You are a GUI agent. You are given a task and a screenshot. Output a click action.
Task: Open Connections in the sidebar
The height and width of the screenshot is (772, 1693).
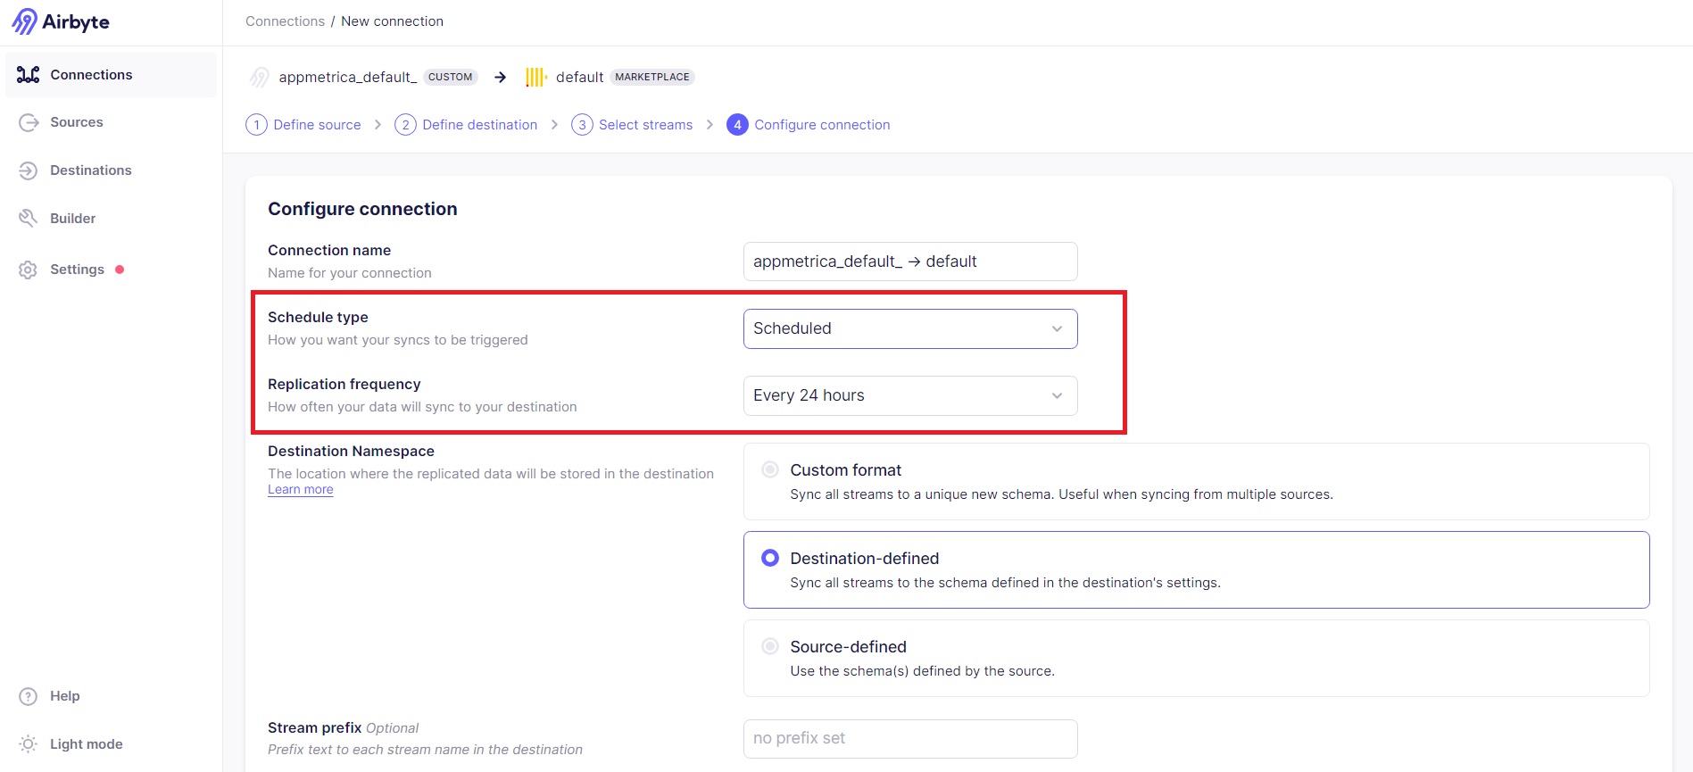[x=111, y=75]
